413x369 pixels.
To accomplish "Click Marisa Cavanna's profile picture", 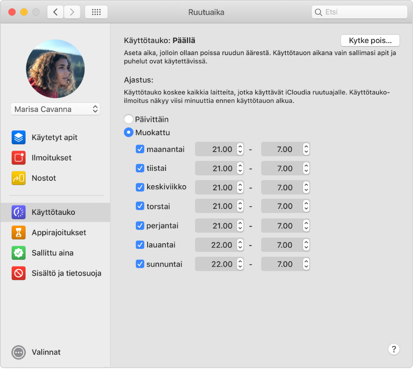I will (x=55, y=69).
